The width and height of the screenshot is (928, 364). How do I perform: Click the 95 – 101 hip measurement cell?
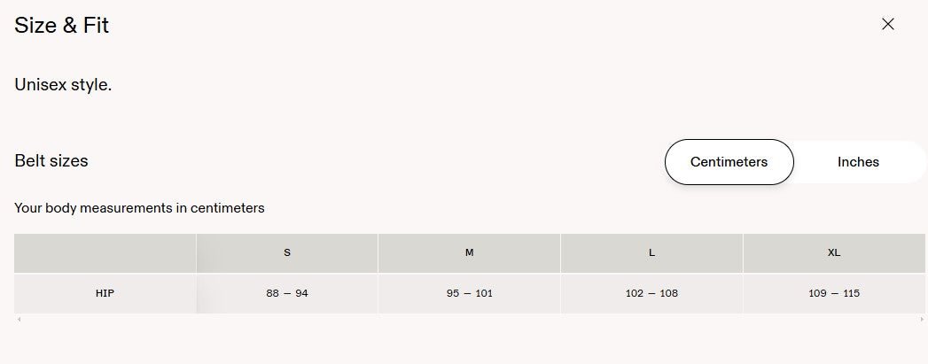tap(470, 294)
